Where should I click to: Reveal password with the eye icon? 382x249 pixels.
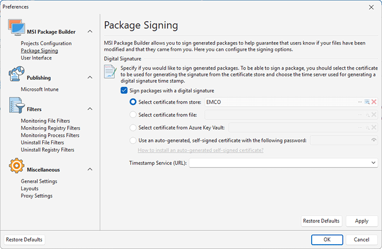[x=373, y=140]
